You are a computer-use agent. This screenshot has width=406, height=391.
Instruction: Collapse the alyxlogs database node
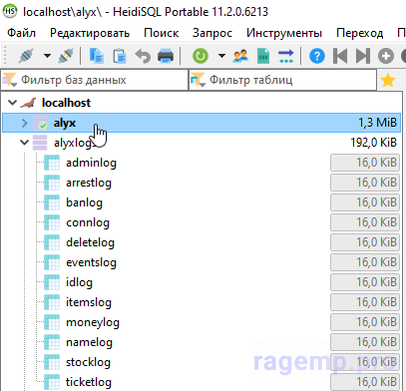pyautogui.click(x=24, y=143)
